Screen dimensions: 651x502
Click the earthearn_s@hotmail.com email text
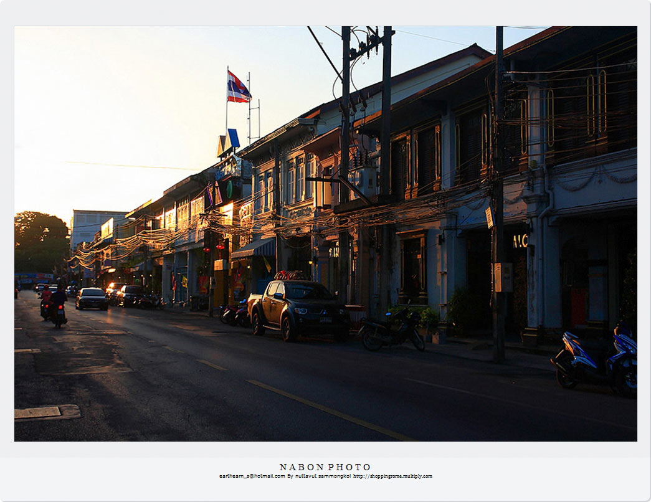pos(252,476)
